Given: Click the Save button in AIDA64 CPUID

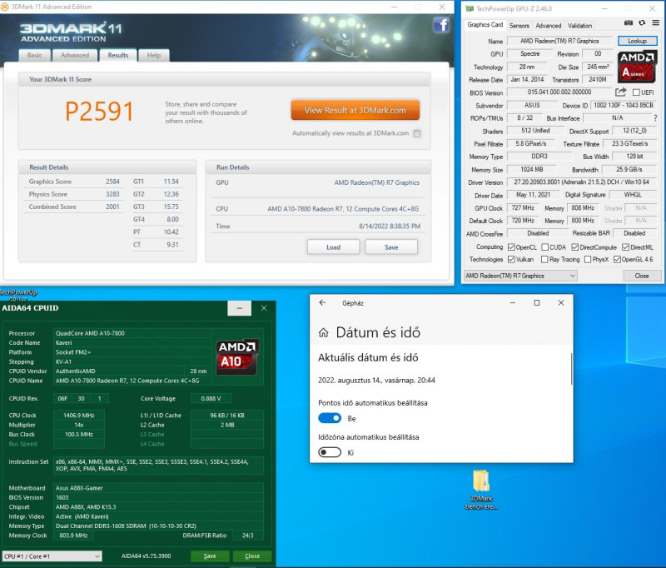Looking at the screenshot, I should (x=210, y=556).
